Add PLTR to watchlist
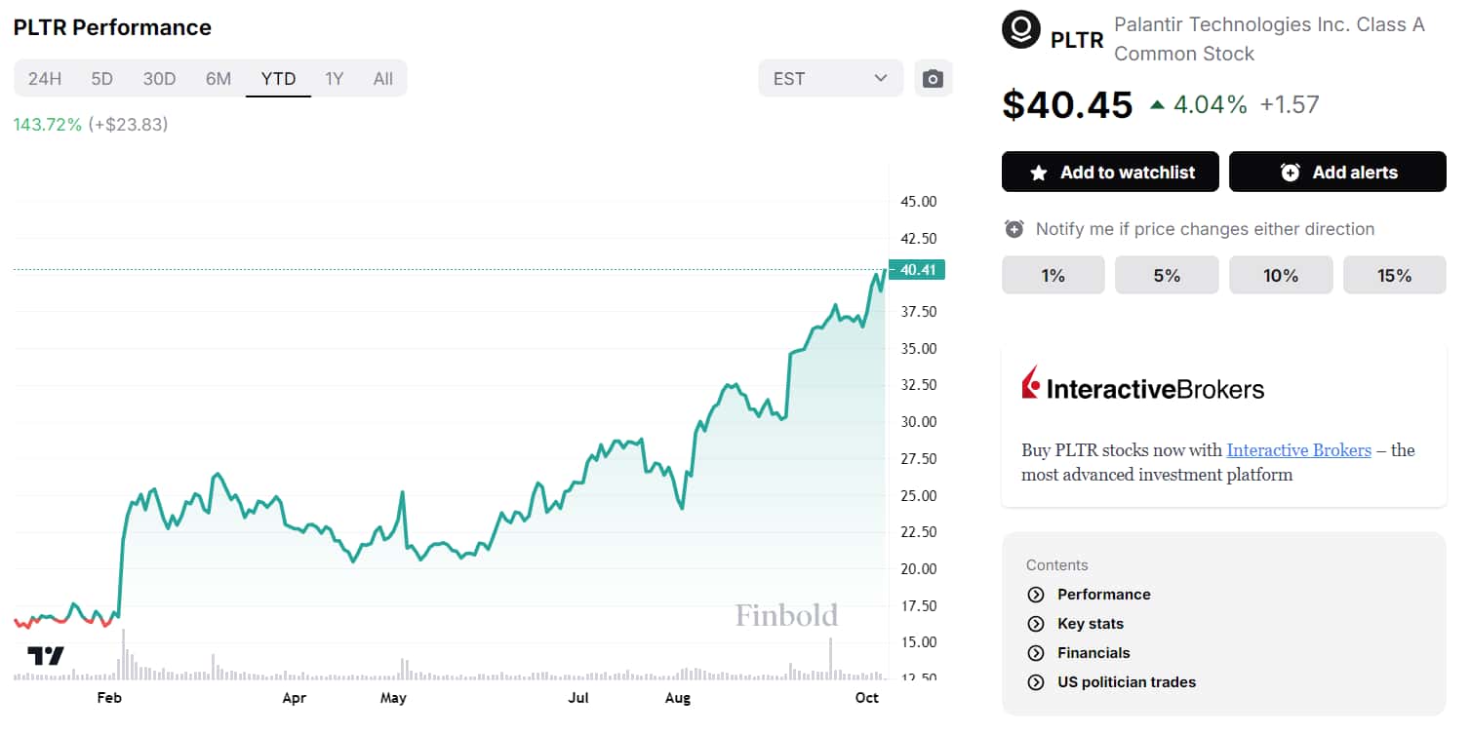The height and width of the screenshot is (734, 1471). coord(1110,173)
